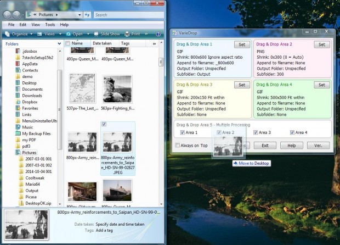
Task: Click Set for Drag & Drop Area 1
Action: 242,44
